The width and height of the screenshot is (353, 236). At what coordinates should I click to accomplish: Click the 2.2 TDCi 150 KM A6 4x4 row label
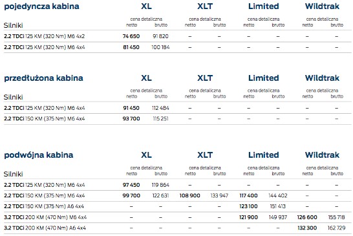point(44,206)
